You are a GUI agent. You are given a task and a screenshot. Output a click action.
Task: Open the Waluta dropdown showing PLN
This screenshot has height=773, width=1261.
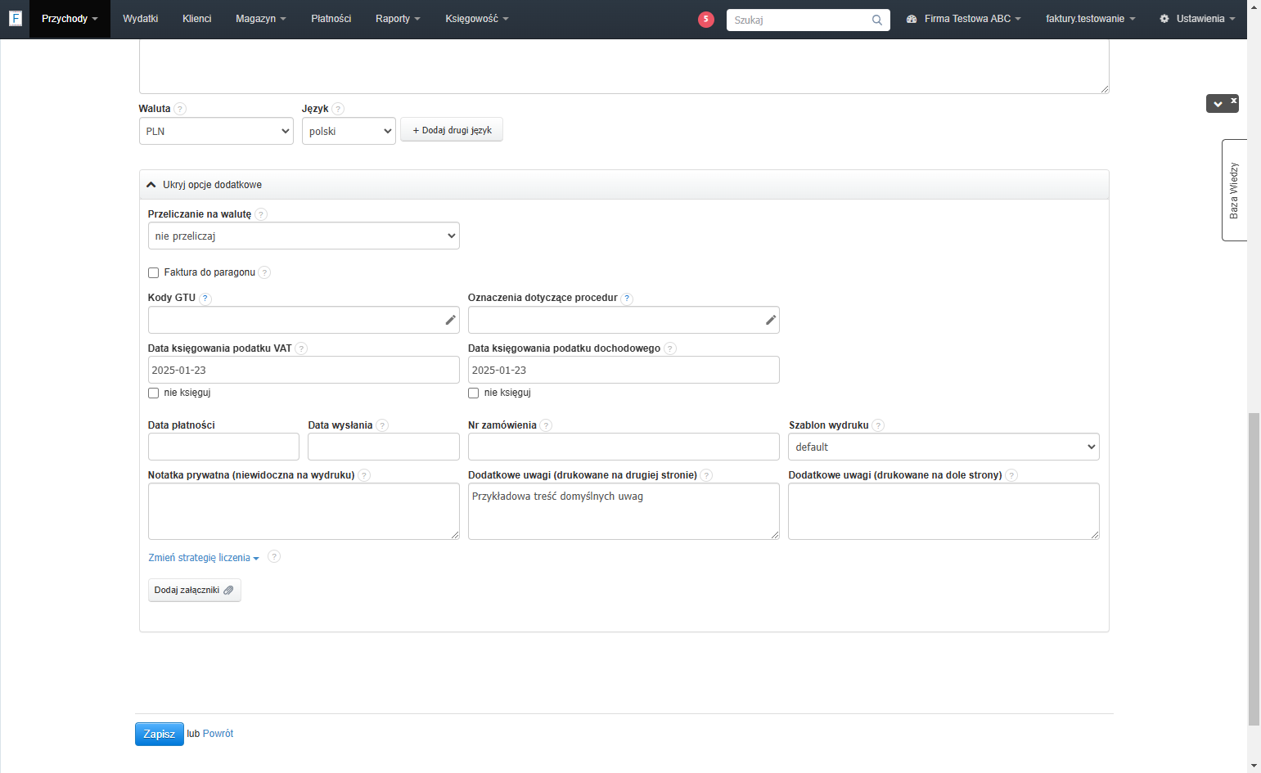click(x=216, y=131)
